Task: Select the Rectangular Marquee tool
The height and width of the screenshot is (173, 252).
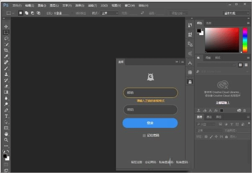Action: 6,32
